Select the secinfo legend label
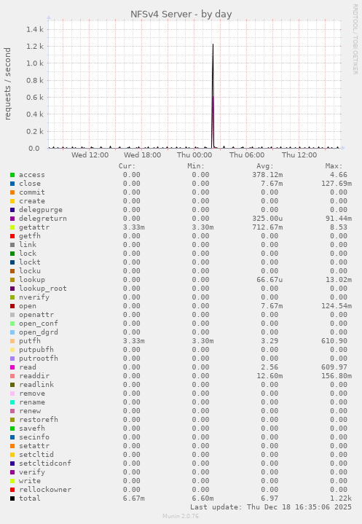Viewport: 362px width, 524px height. pyautogui.click(x=34, y=437)
